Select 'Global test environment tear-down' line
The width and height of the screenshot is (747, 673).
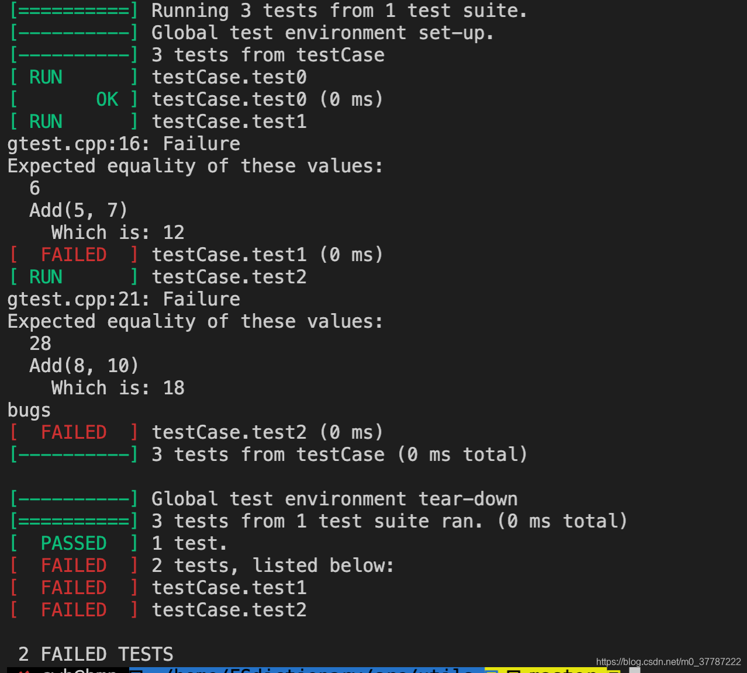click(334, 499)
